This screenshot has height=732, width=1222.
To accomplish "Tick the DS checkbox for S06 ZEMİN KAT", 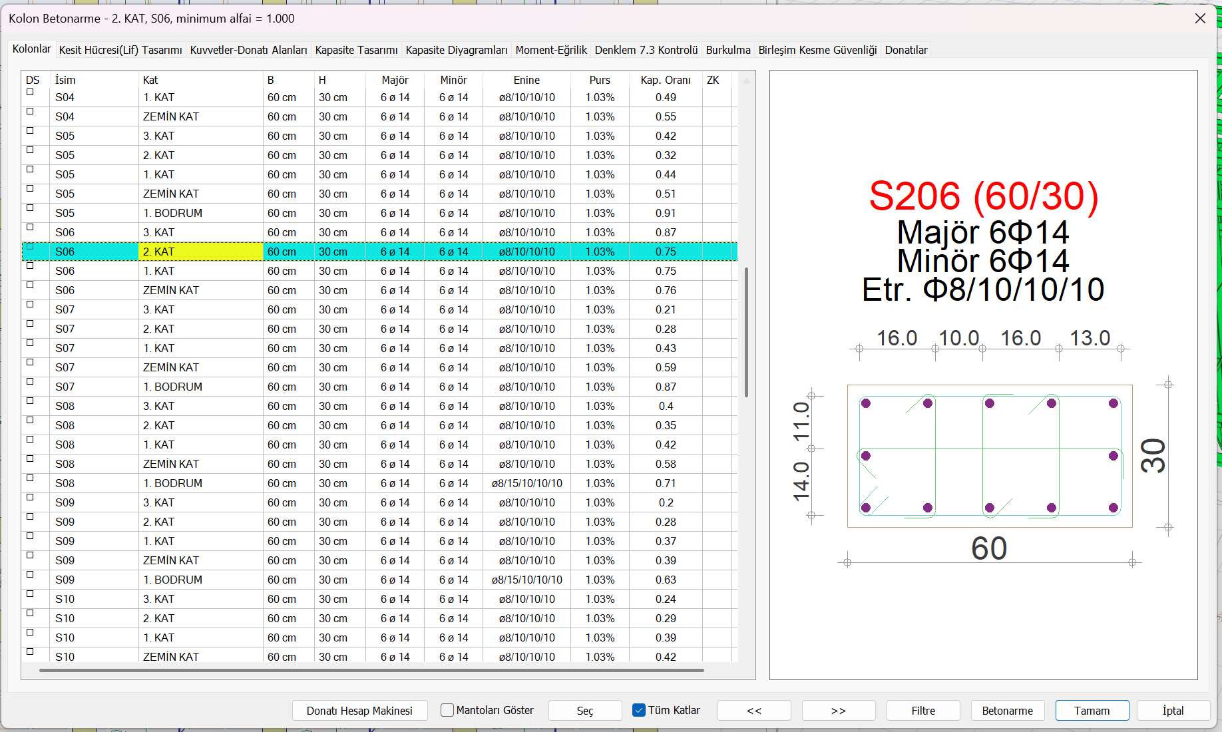I will 30,285.
